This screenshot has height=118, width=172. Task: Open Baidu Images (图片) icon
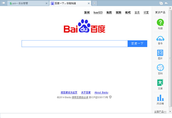point(160,53)
